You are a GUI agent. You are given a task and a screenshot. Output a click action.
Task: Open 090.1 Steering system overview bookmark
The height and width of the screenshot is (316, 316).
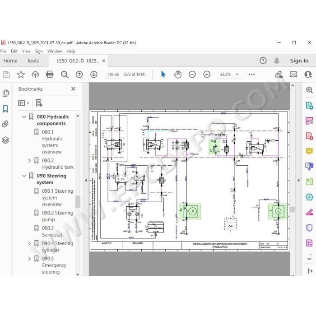(58, 198)
